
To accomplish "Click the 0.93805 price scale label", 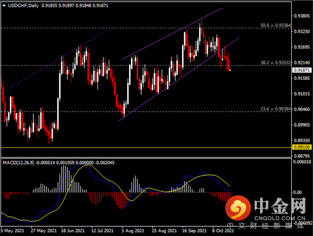I will (x=302, y=16).
